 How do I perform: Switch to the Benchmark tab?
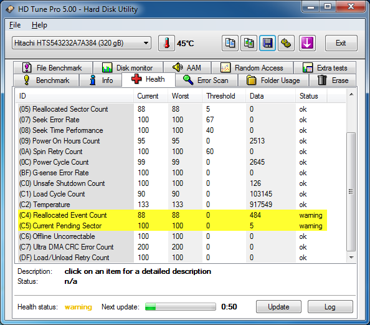click(x=46, y=80)
